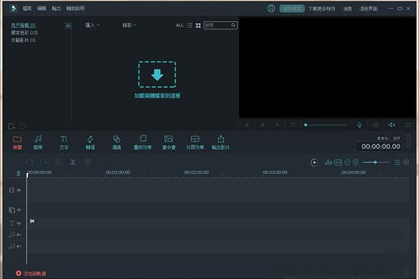419x279 pixels.
Task: Click the 輸出影片 export video icon
Action: pyautogui.click(x=221, y=142)
